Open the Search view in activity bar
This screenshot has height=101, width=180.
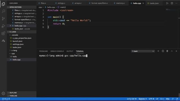(3, 11)
